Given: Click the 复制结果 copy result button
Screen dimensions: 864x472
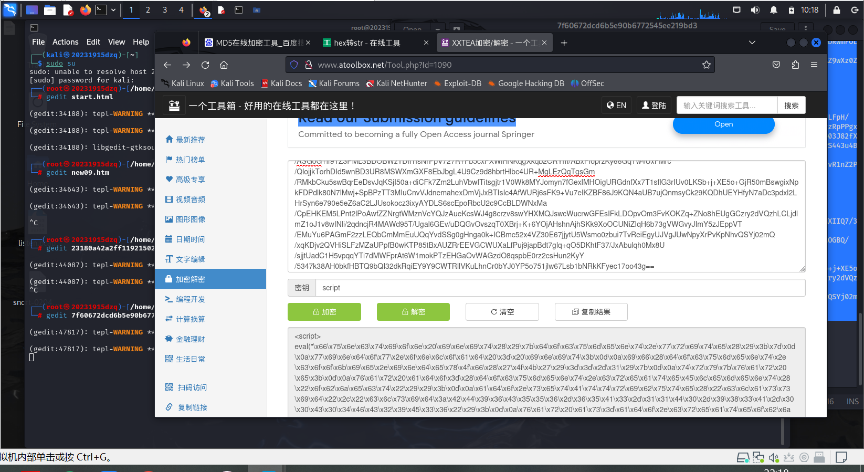Looking at the screenshot, I should tap(591, 312).
